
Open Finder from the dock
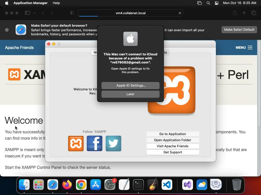(24, 185)
